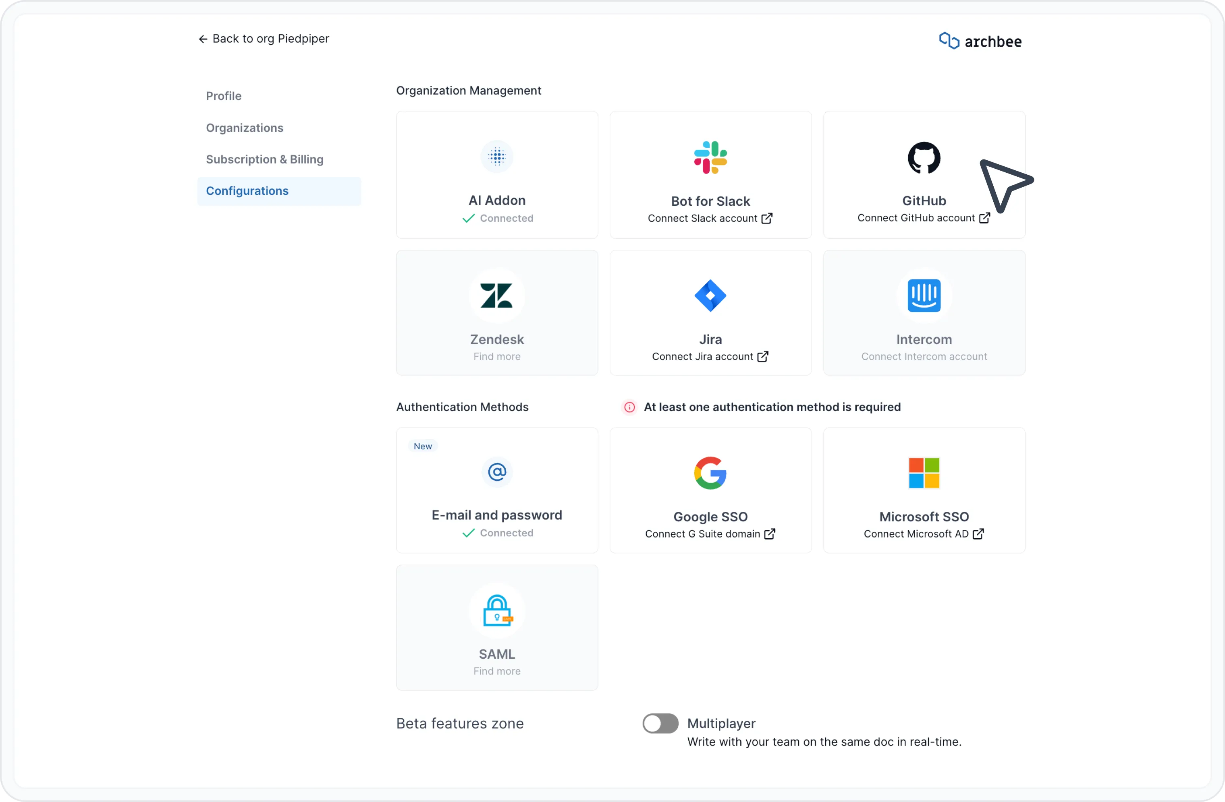The height and width of the screenshot is (802, 1225).
Task: Click Connect Intercom account link
Action: pos(924,356)
